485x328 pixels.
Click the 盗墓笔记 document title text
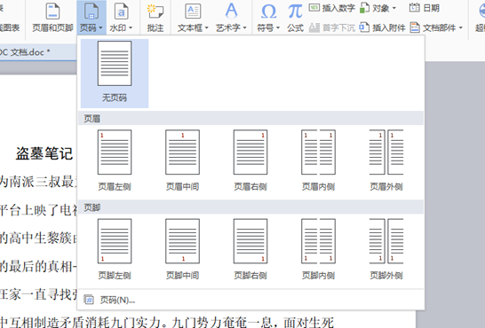(x=44, y=153)
